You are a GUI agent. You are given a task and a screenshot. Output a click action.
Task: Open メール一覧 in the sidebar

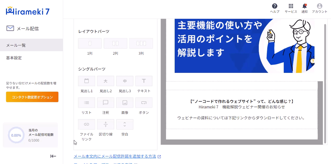[x=31, y=45]
